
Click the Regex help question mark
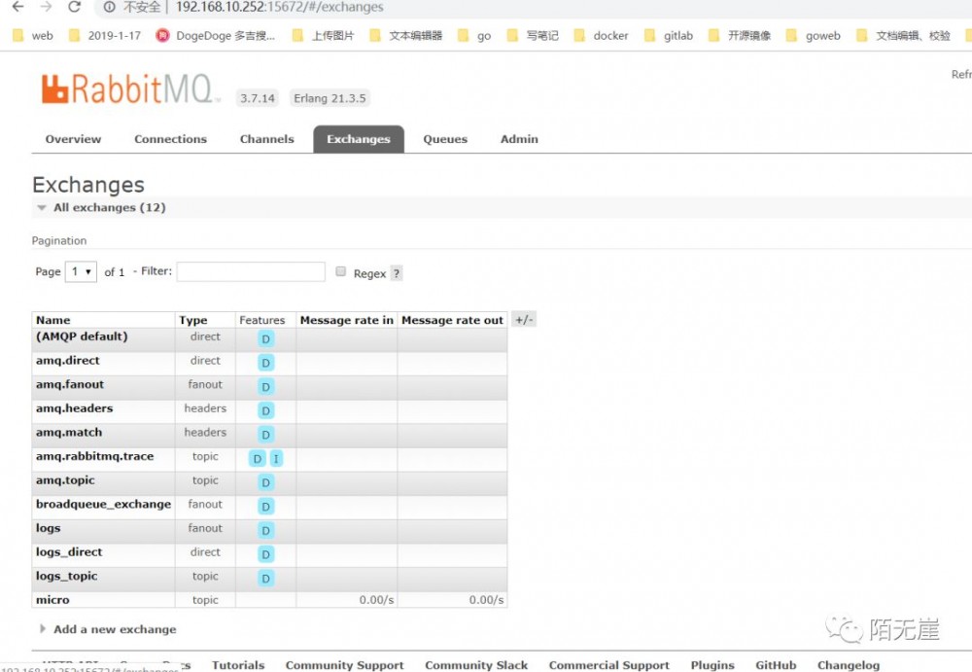pos(397,273)
